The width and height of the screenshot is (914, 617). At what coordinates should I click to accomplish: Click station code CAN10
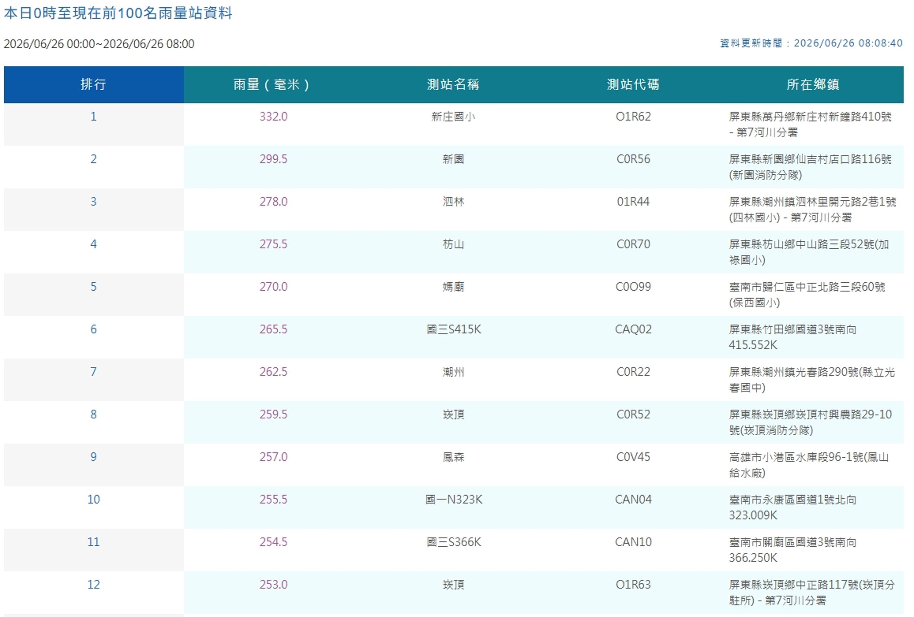tap(633, 542)
